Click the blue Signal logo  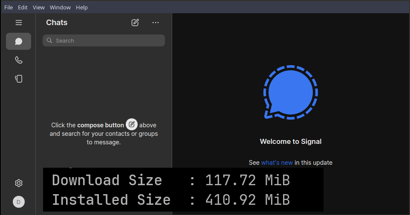(290, 92)
